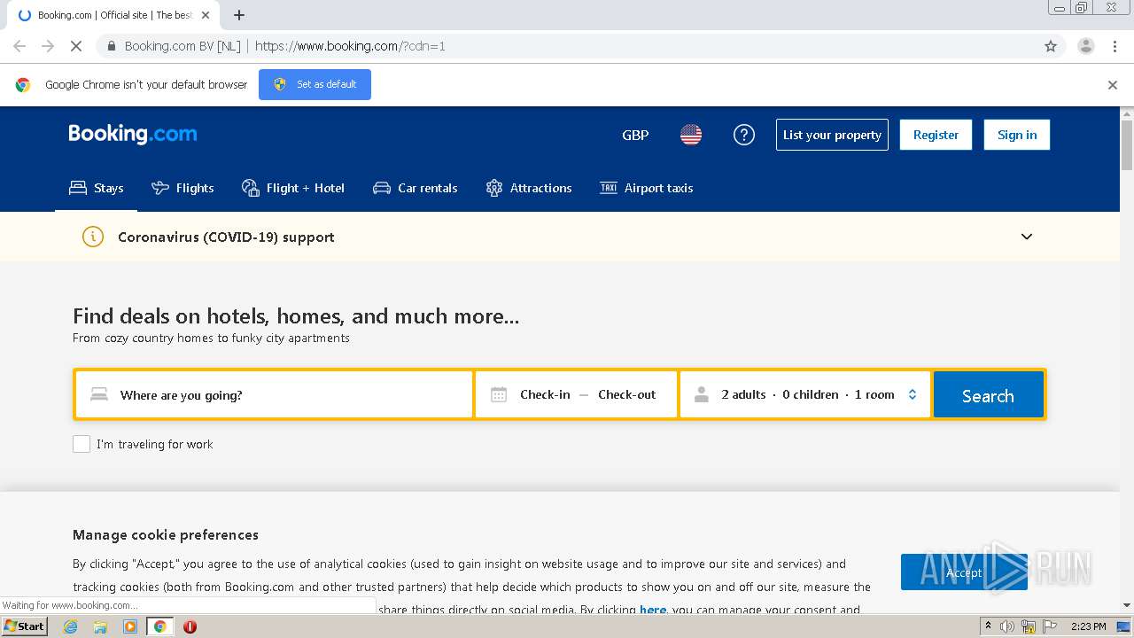
Task: Click the guests selector up-down arrows
Action: 913,395
